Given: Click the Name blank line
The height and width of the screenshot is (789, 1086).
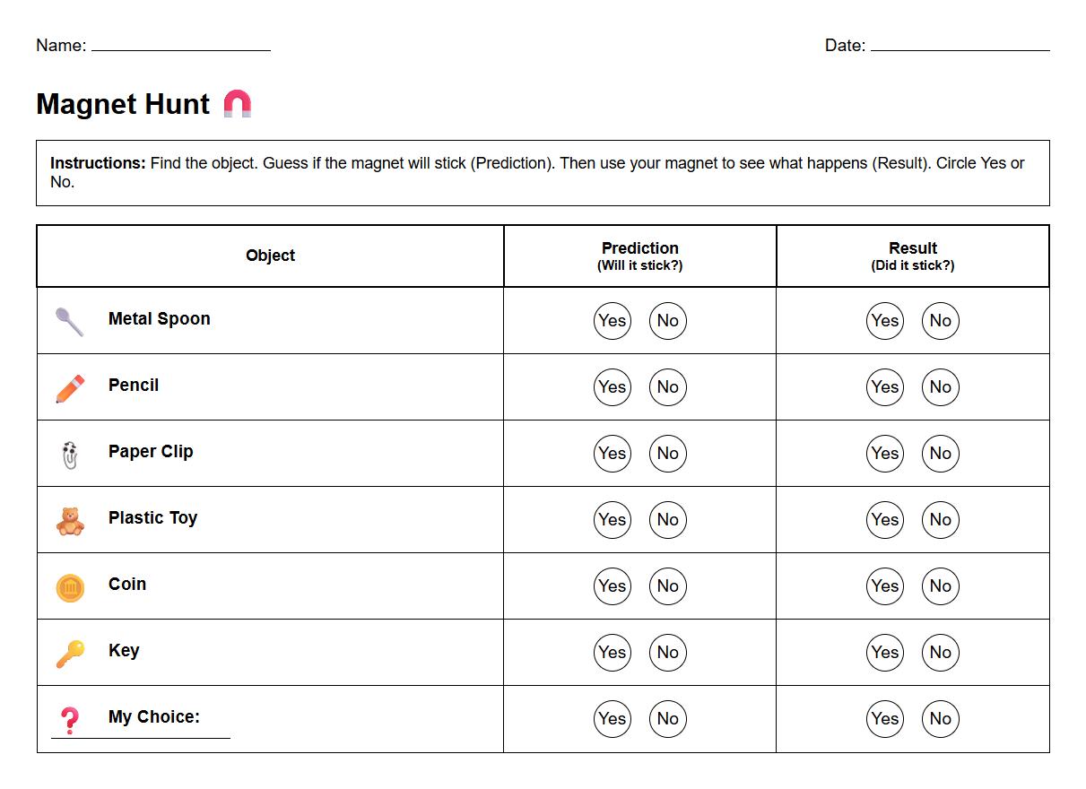Looking at the screenshot, I should tap(180, 45).
